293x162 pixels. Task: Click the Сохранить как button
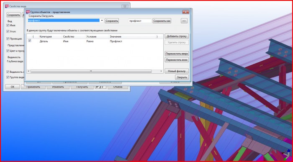[162, 21]
